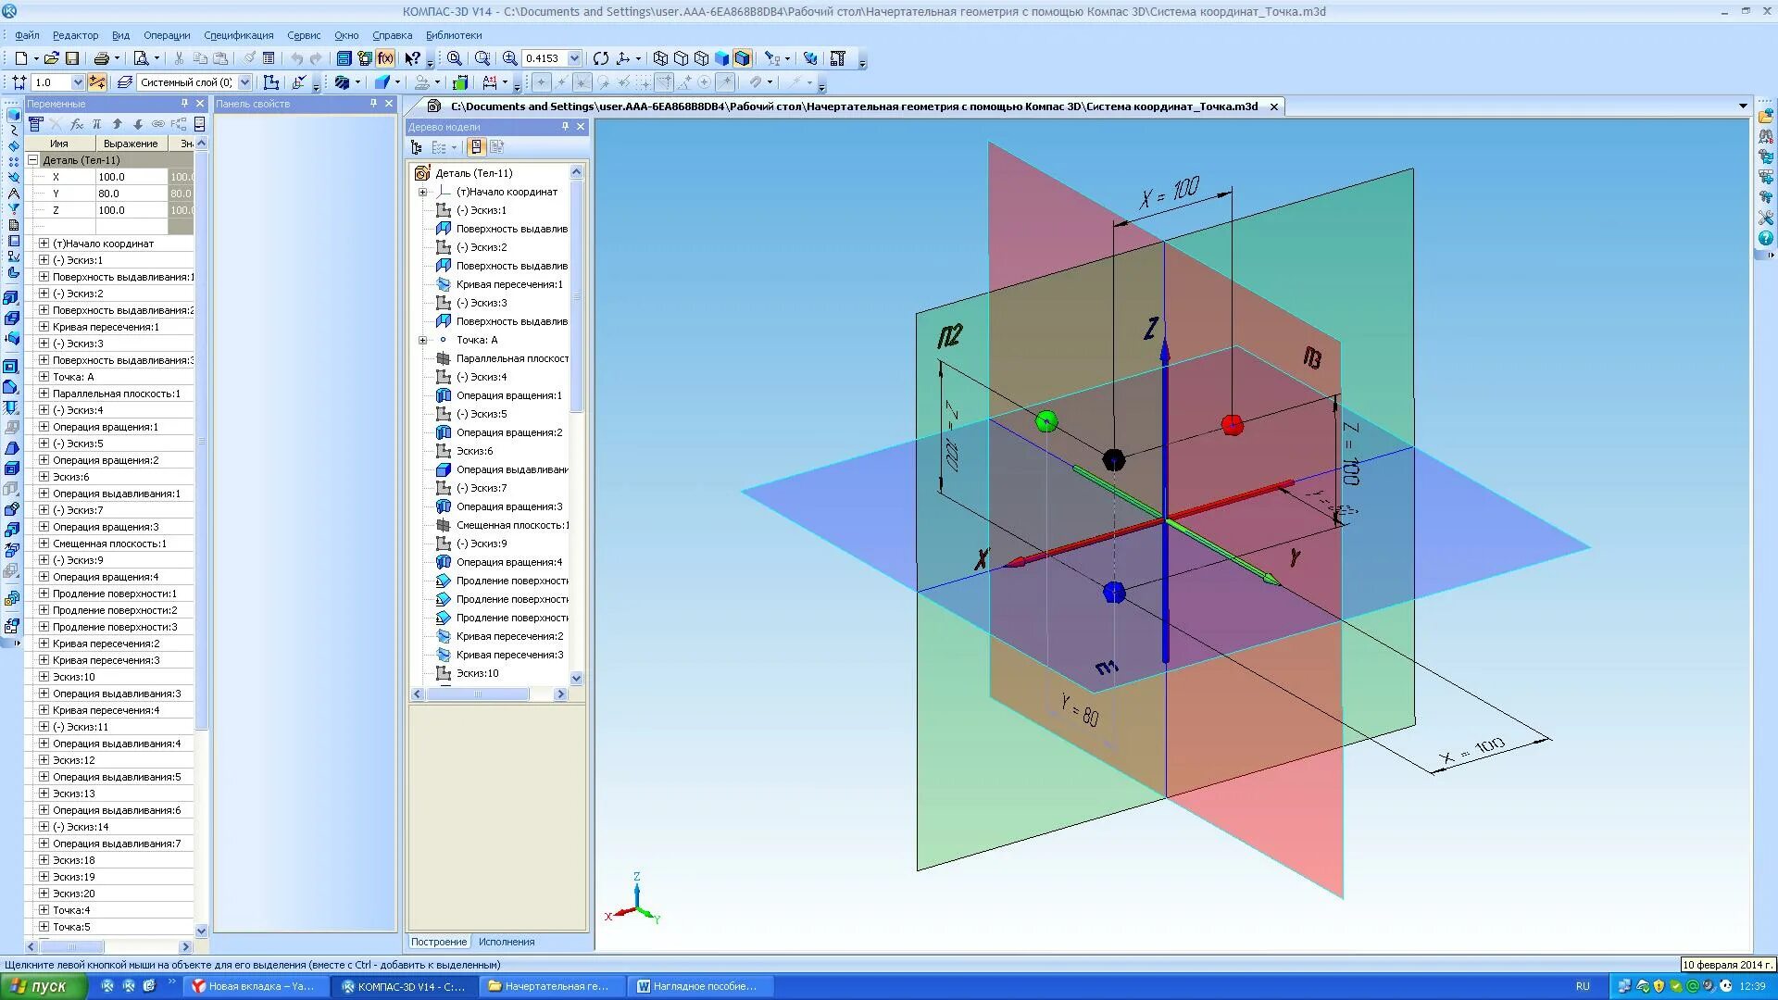
Task: Click the Windows пуск start button
Action: pyautogui.click(x=43, y=986)
